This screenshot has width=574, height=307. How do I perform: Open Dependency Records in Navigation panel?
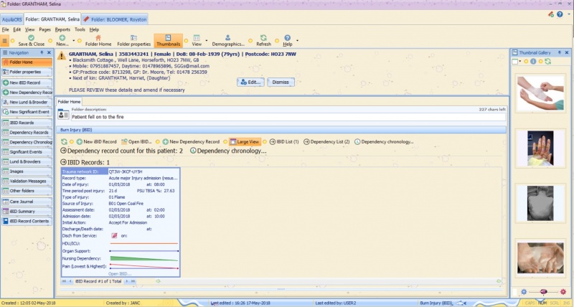(x=27, y=133)
